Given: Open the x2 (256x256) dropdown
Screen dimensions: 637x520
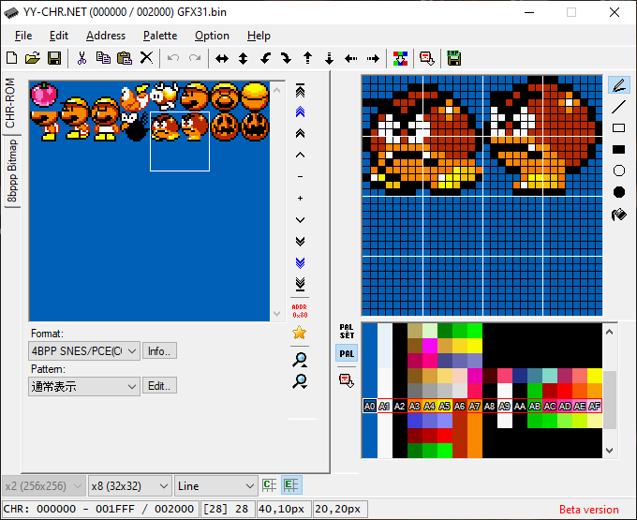Looking at the screenshot, I should pyautogui.click(x=43, y=486).
